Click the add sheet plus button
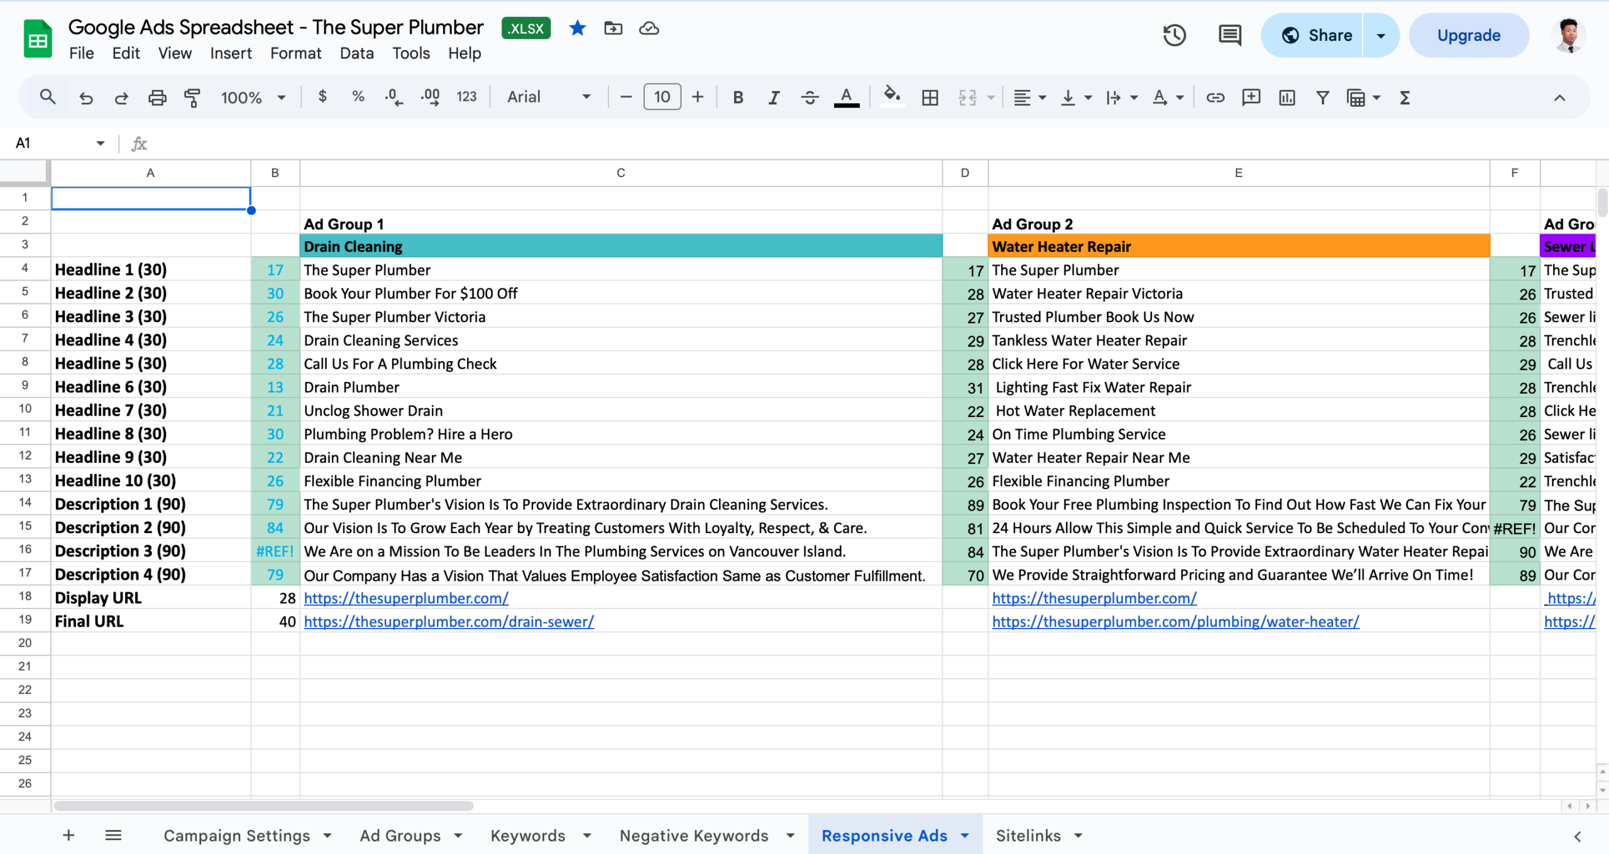The width and height of the screenshot is (1609, 854). pos(68,835)
